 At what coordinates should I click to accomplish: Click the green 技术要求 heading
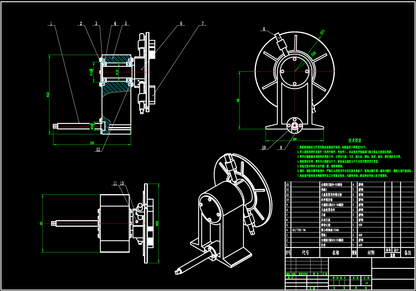click(x=355, y=141)
